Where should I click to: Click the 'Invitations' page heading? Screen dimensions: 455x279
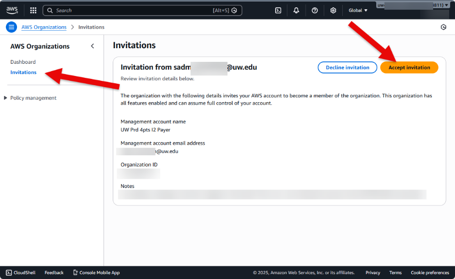click(x=134, y=45)
